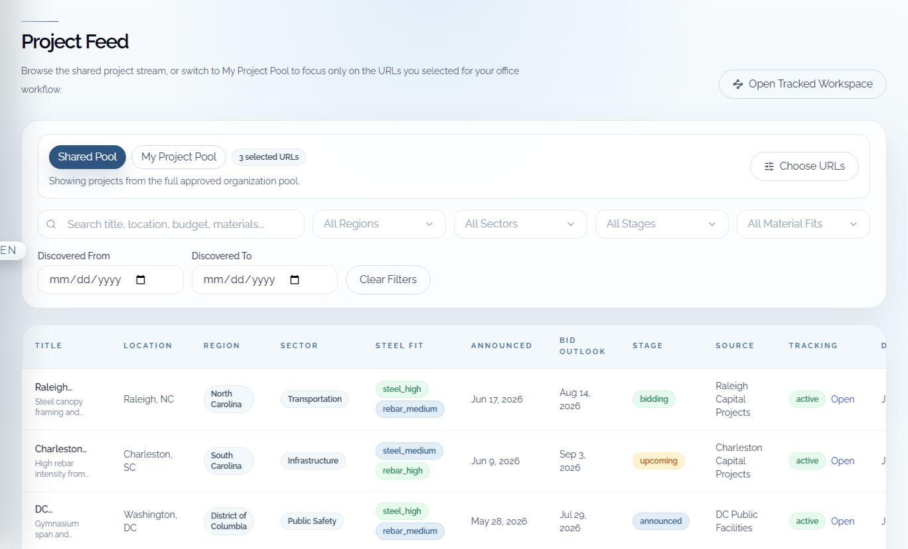Expand the All Regions dropdown

[x=379, y=224]
